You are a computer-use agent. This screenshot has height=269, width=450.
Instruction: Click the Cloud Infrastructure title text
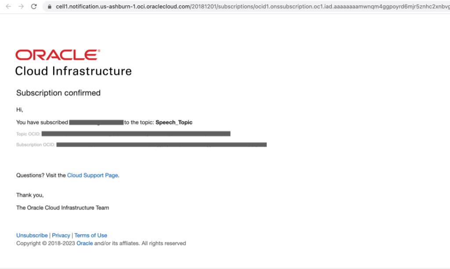73,71
